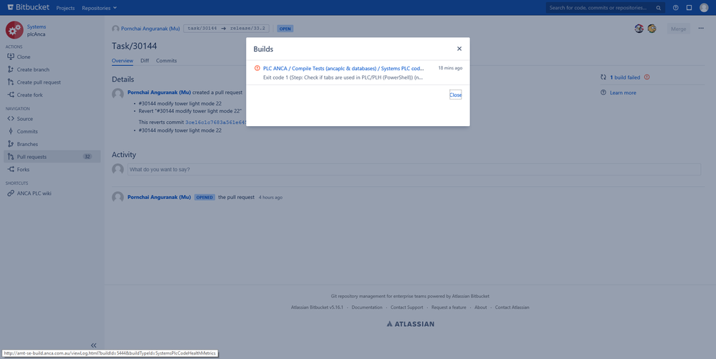Click into the comment text field
The image size is (716, 359).
pyautogui.click(x=414, y=169)
